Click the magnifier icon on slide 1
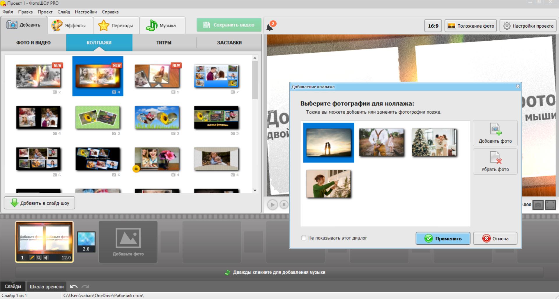The image size is (559, 299). tap(39, 258)
